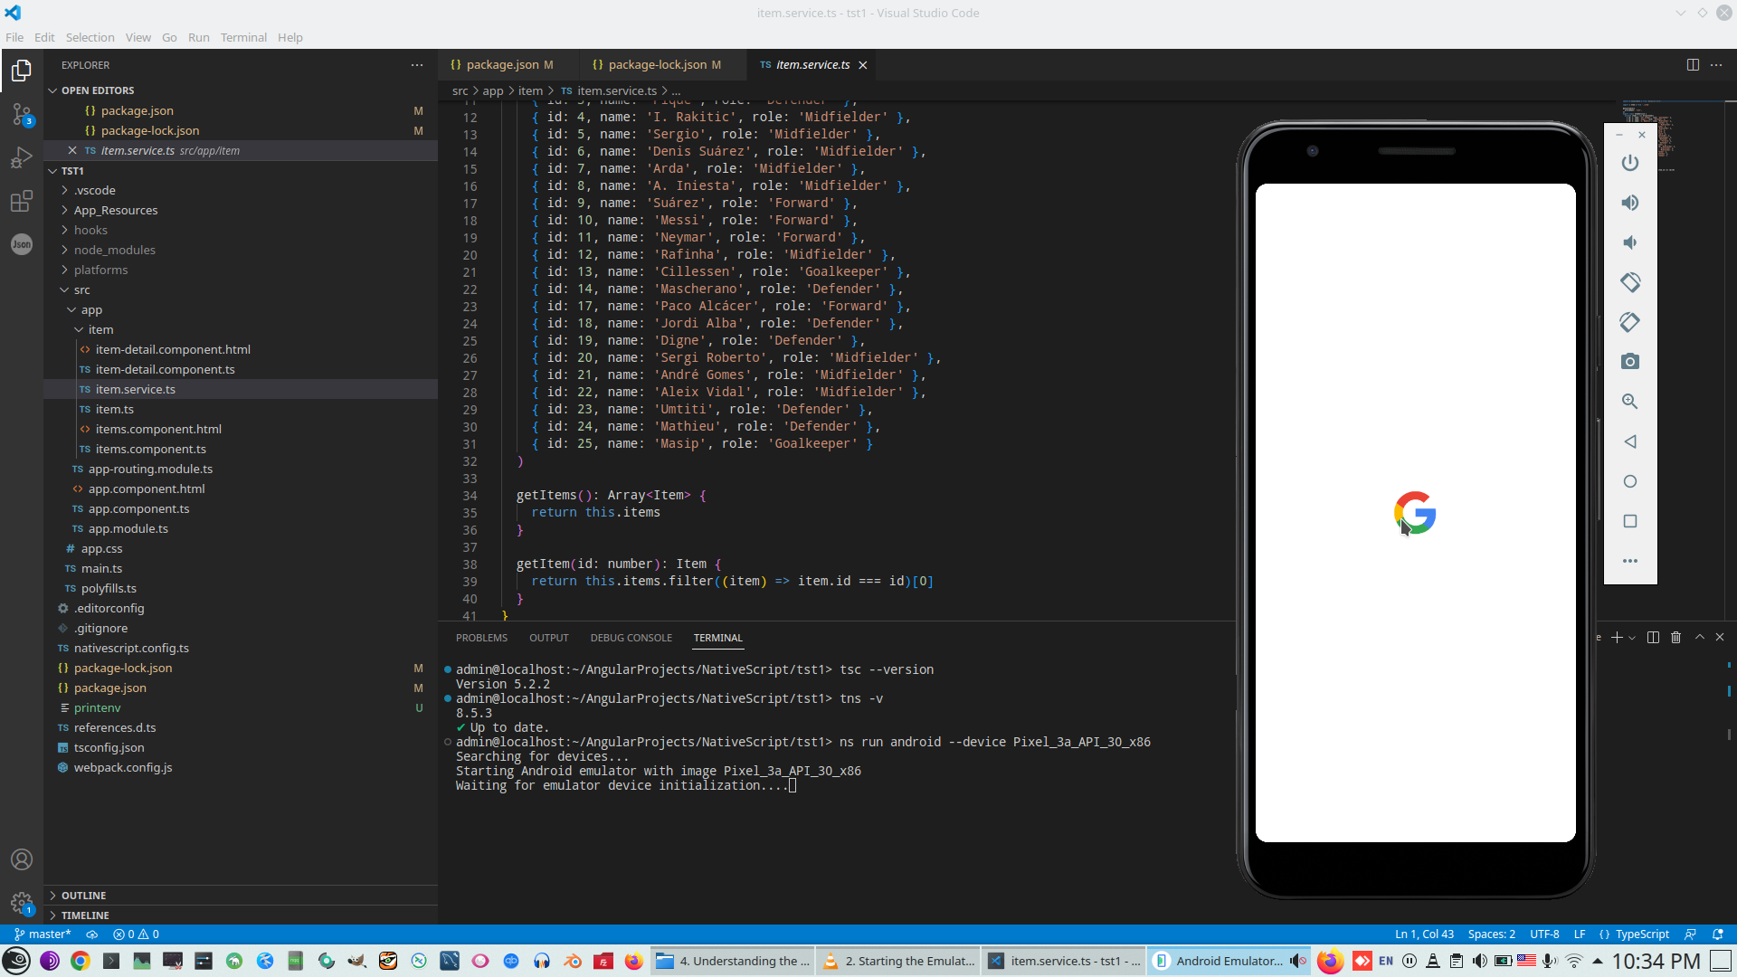The image size is (1737, 977).
Task: Expand the node_modules folder
Action: (115, 250)
